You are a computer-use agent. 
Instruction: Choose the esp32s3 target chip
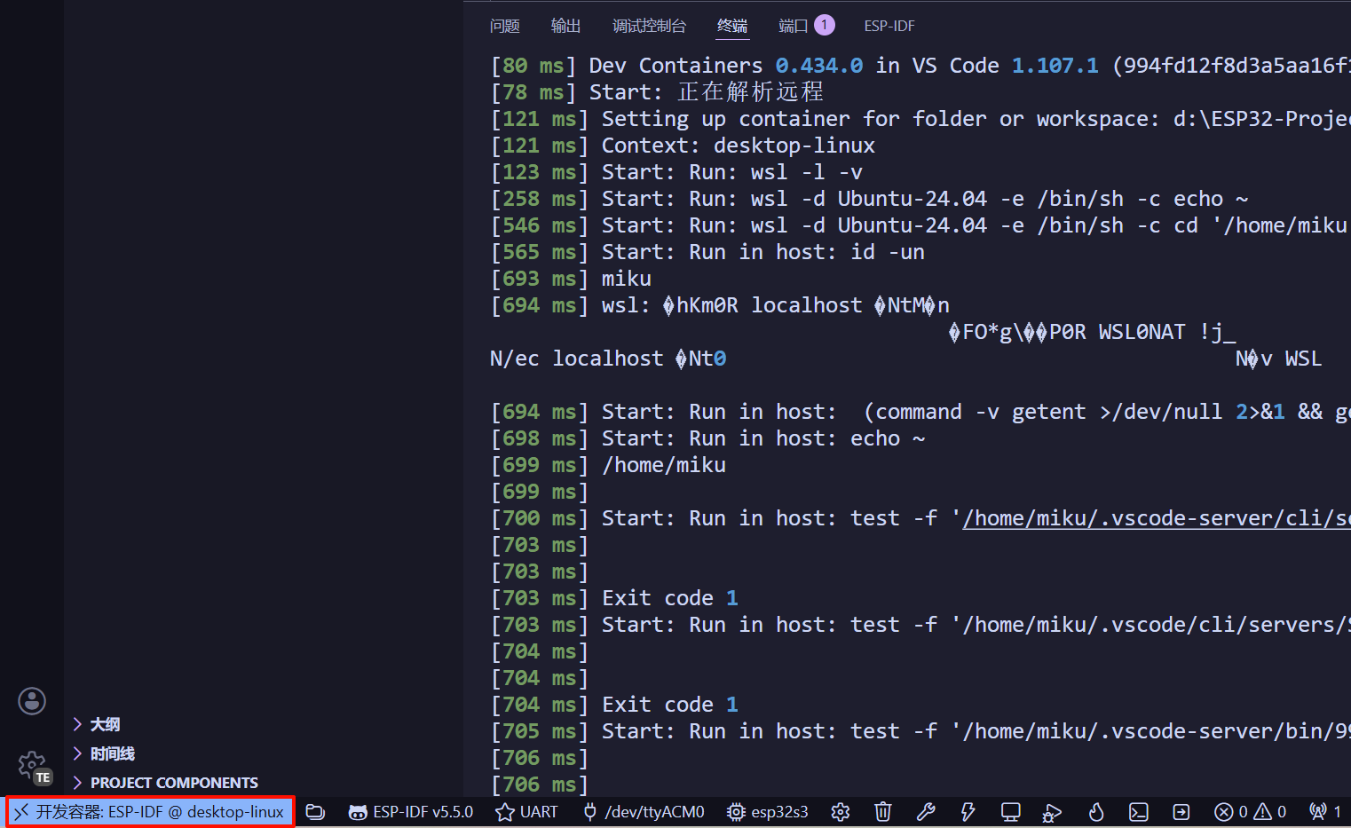coord(768,812)
